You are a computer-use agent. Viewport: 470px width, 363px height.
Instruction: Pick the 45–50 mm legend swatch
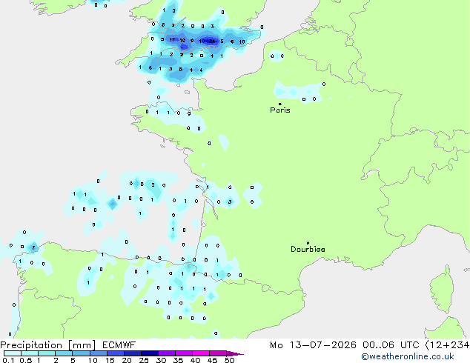click(x=218, y=353)
